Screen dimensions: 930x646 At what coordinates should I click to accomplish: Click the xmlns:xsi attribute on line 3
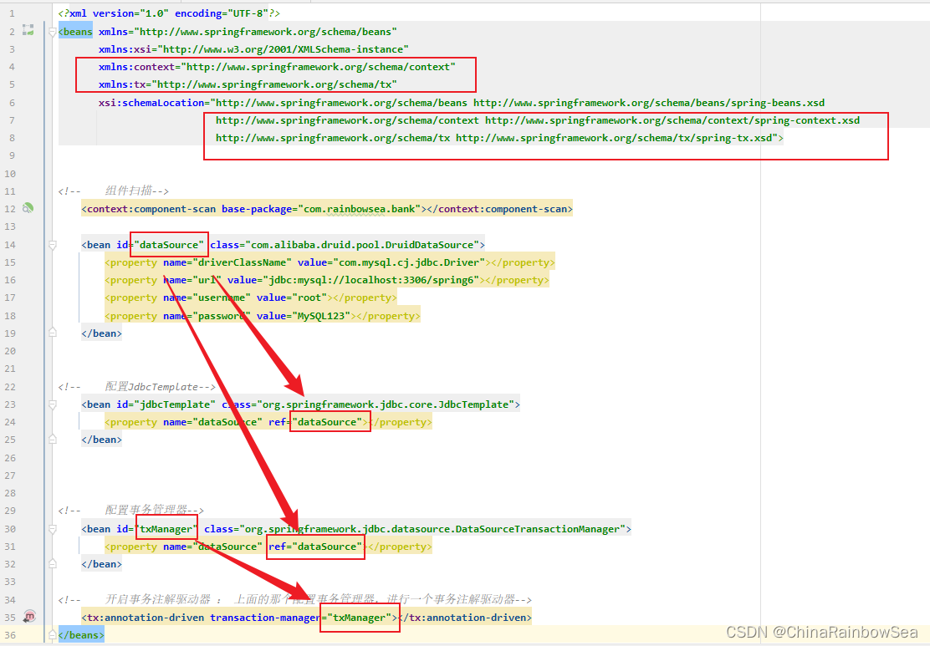coord(254,49)
